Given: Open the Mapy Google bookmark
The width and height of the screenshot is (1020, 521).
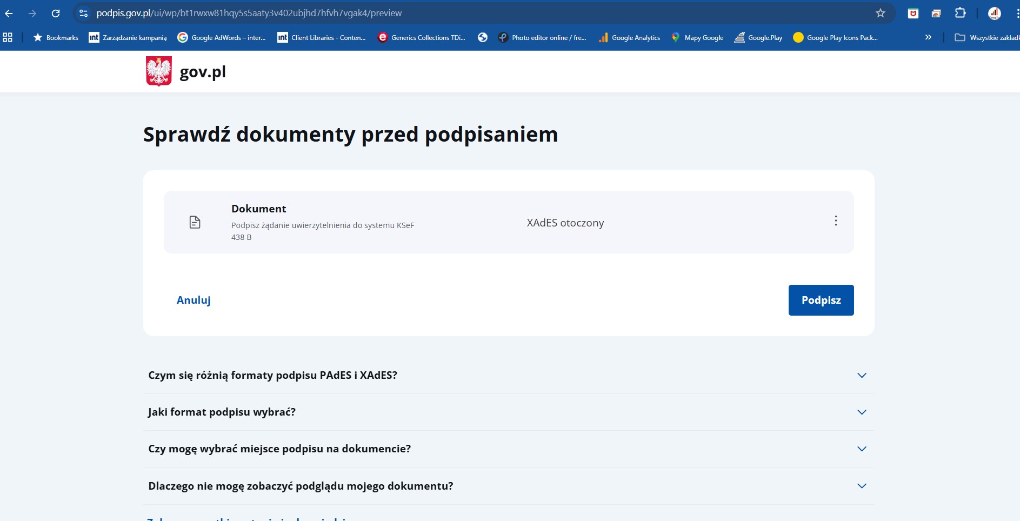Looking at the screenshot, I should 697,38.
